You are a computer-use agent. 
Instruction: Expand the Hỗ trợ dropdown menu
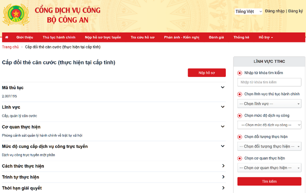[266, 37]
